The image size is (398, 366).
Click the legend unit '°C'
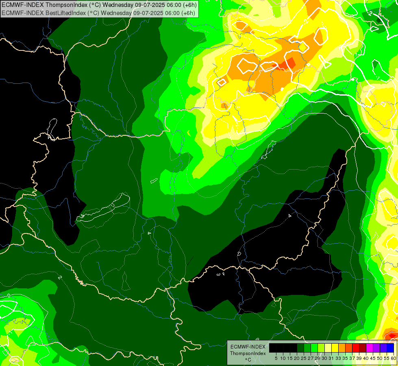(248, 360)
